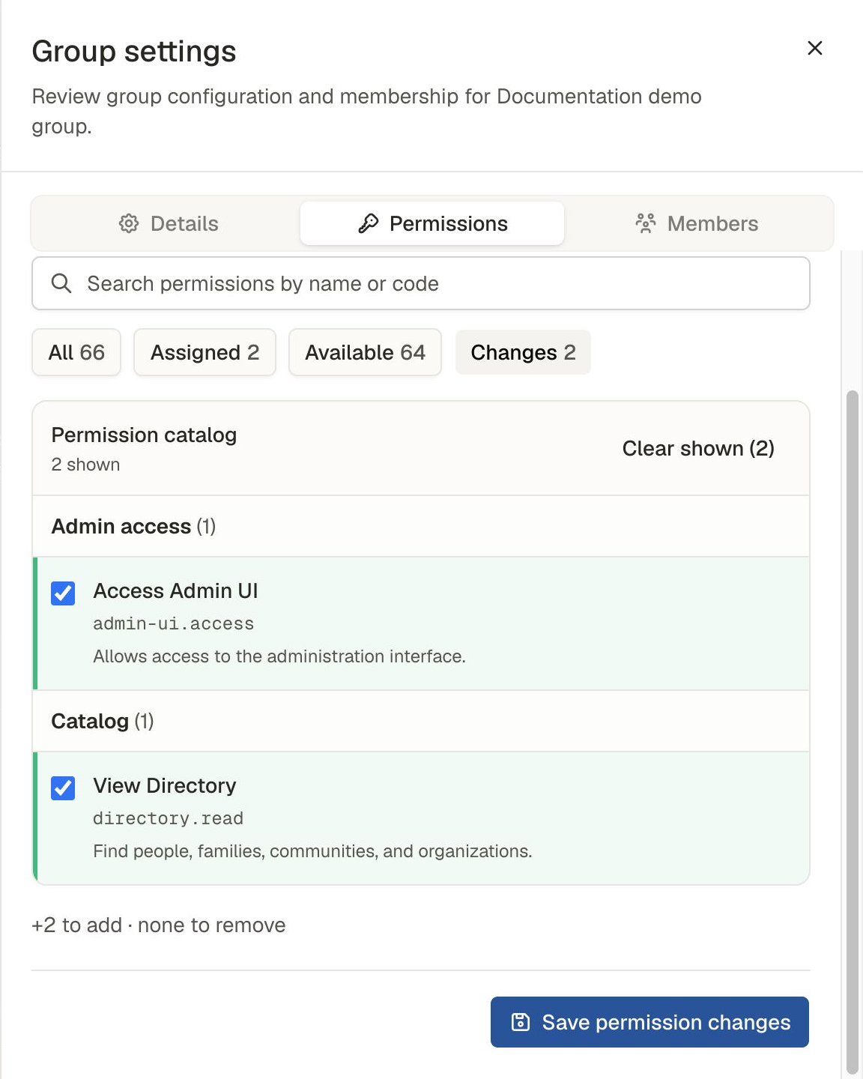
Task: Click the Admin access (1) group header
Action: pyautogui.click(x=421, y=526)
